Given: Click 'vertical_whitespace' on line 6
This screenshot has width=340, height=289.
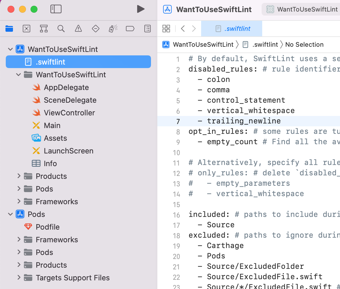Looking at the screenshot, I should [x=251, y=110].
